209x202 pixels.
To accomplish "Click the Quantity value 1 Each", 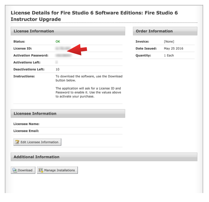I will pyautogui.click(x=169, y=55).
